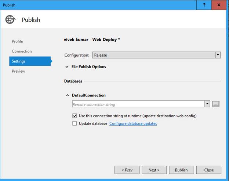Open remote connection string dropdown arrow

coord(207,104)
